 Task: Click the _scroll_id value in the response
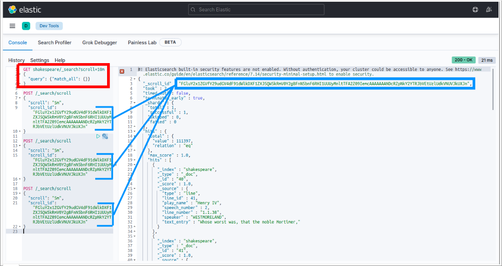pos(325,84)
